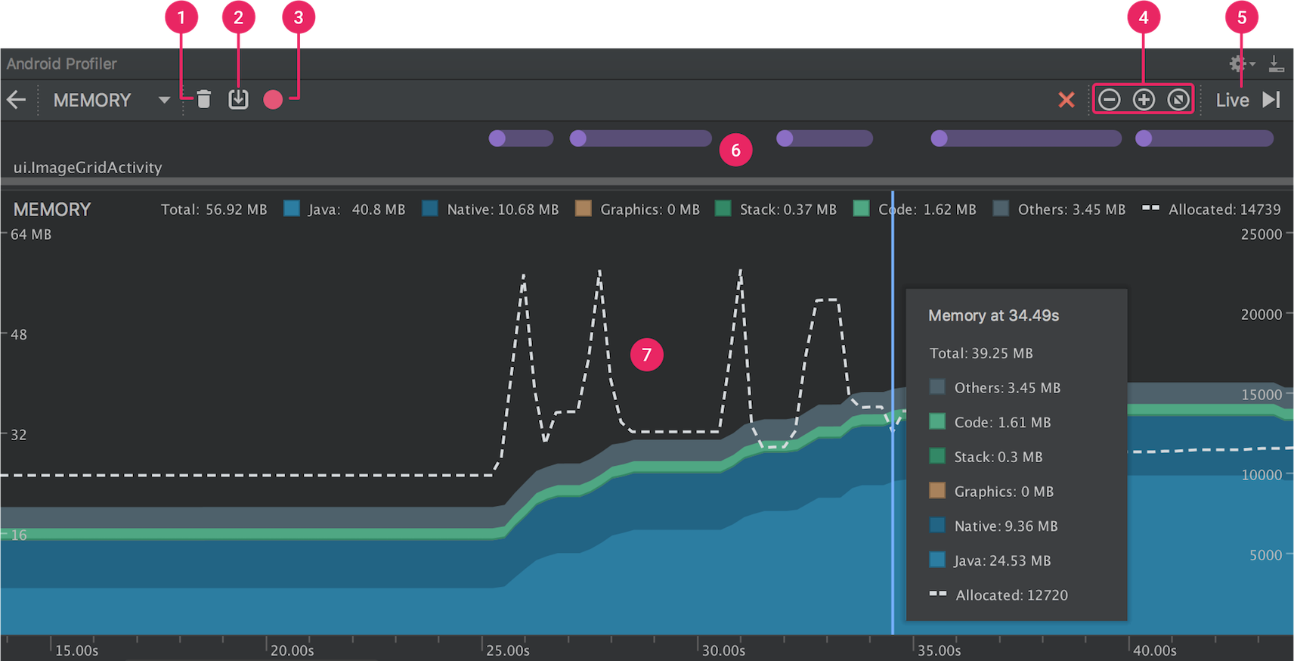
Task: Click 'Others: 3.45 MB' in the tooltip
Action: pos(1008,388)
